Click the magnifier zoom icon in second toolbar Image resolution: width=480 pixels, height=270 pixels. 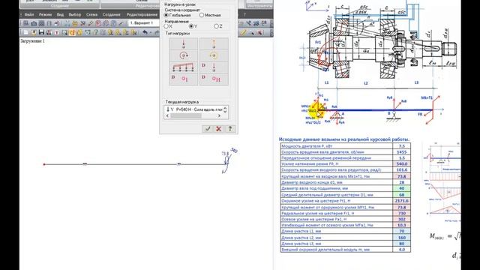point(64,32)
